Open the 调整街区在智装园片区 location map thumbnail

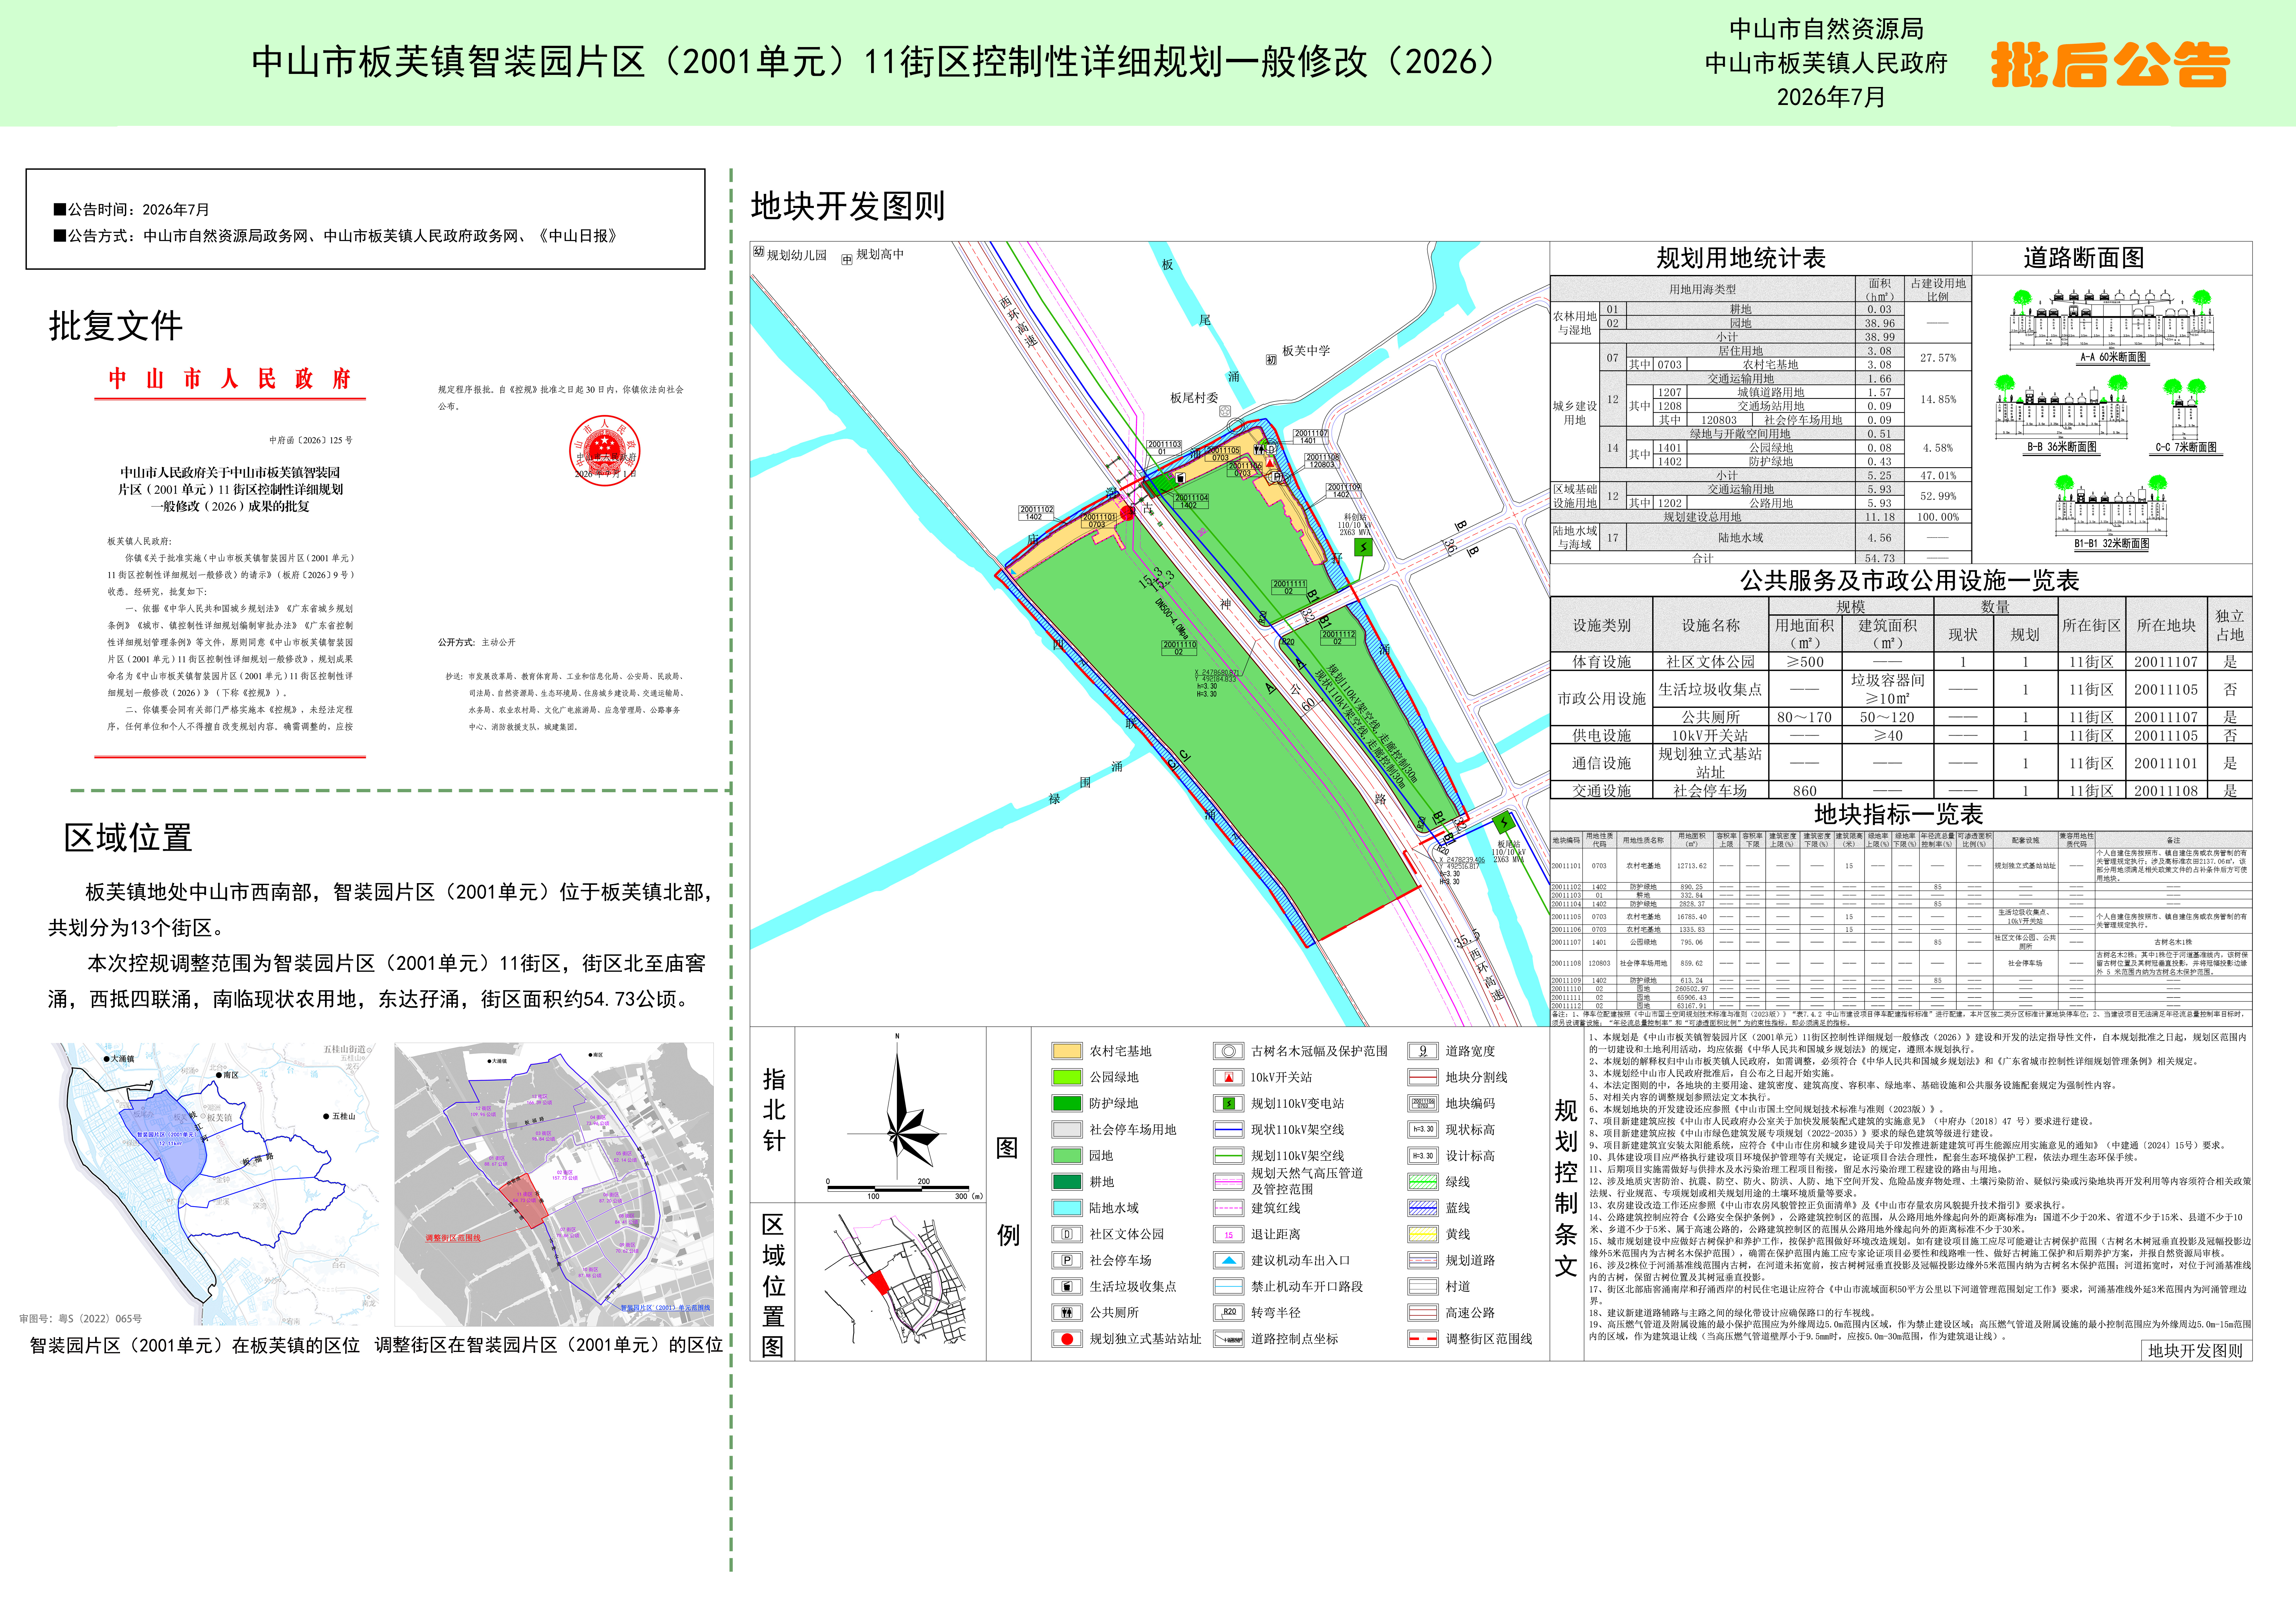pyautogui.click(x=554, y=1184)
